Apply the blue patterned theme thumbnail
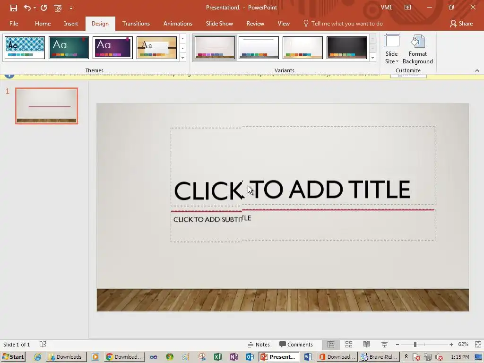The height and width of the screenshot is (363, 484). pos(25,48)
